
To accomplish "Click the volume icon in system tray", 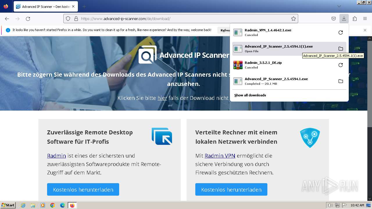I will pyautogui.click(x=330, y=205).
